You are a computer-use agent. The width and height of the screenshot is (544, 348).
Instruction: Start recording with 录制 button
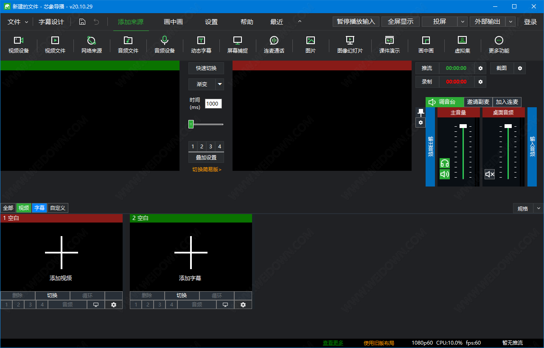427,82
